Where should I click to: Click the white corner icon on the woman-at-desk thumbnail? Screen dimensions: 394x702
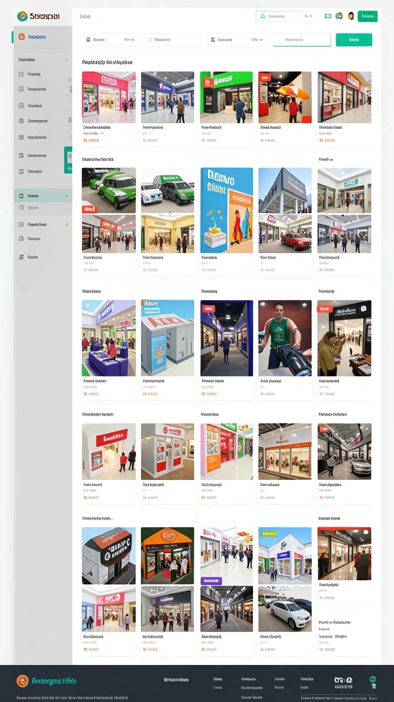coord(364,308)
